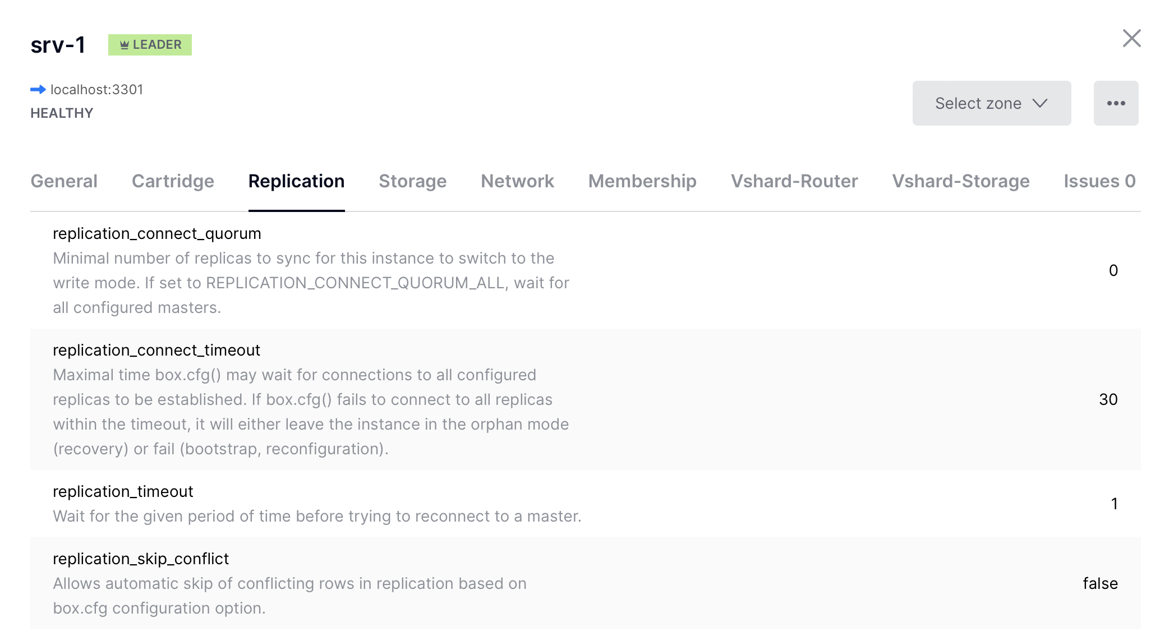
Task: Click the blue arrow icon beside localhost:3301
Action: [38, 90]
